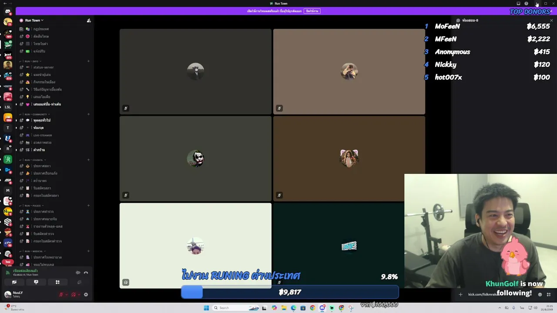Open the server with the 371 badge
The height and width of the screenshot is (313, 557).
[7, 55]
